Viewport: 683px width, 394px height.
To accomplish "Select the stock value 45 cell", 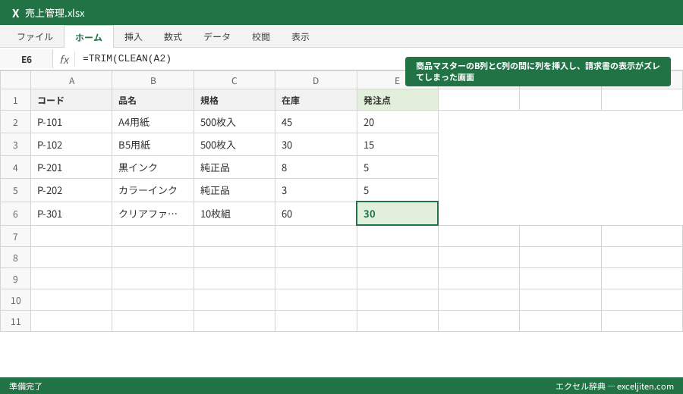I will click(316, 122).
